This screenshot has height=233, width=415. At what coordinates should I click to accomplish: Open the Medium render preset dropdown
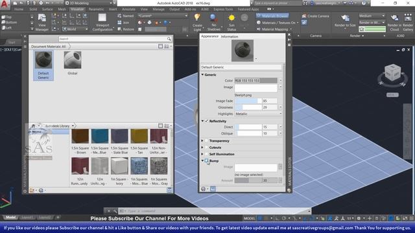(372, 16)
